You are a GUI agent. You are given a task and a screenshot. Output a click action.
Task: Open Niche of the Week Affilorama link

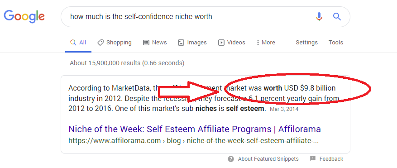195,129
